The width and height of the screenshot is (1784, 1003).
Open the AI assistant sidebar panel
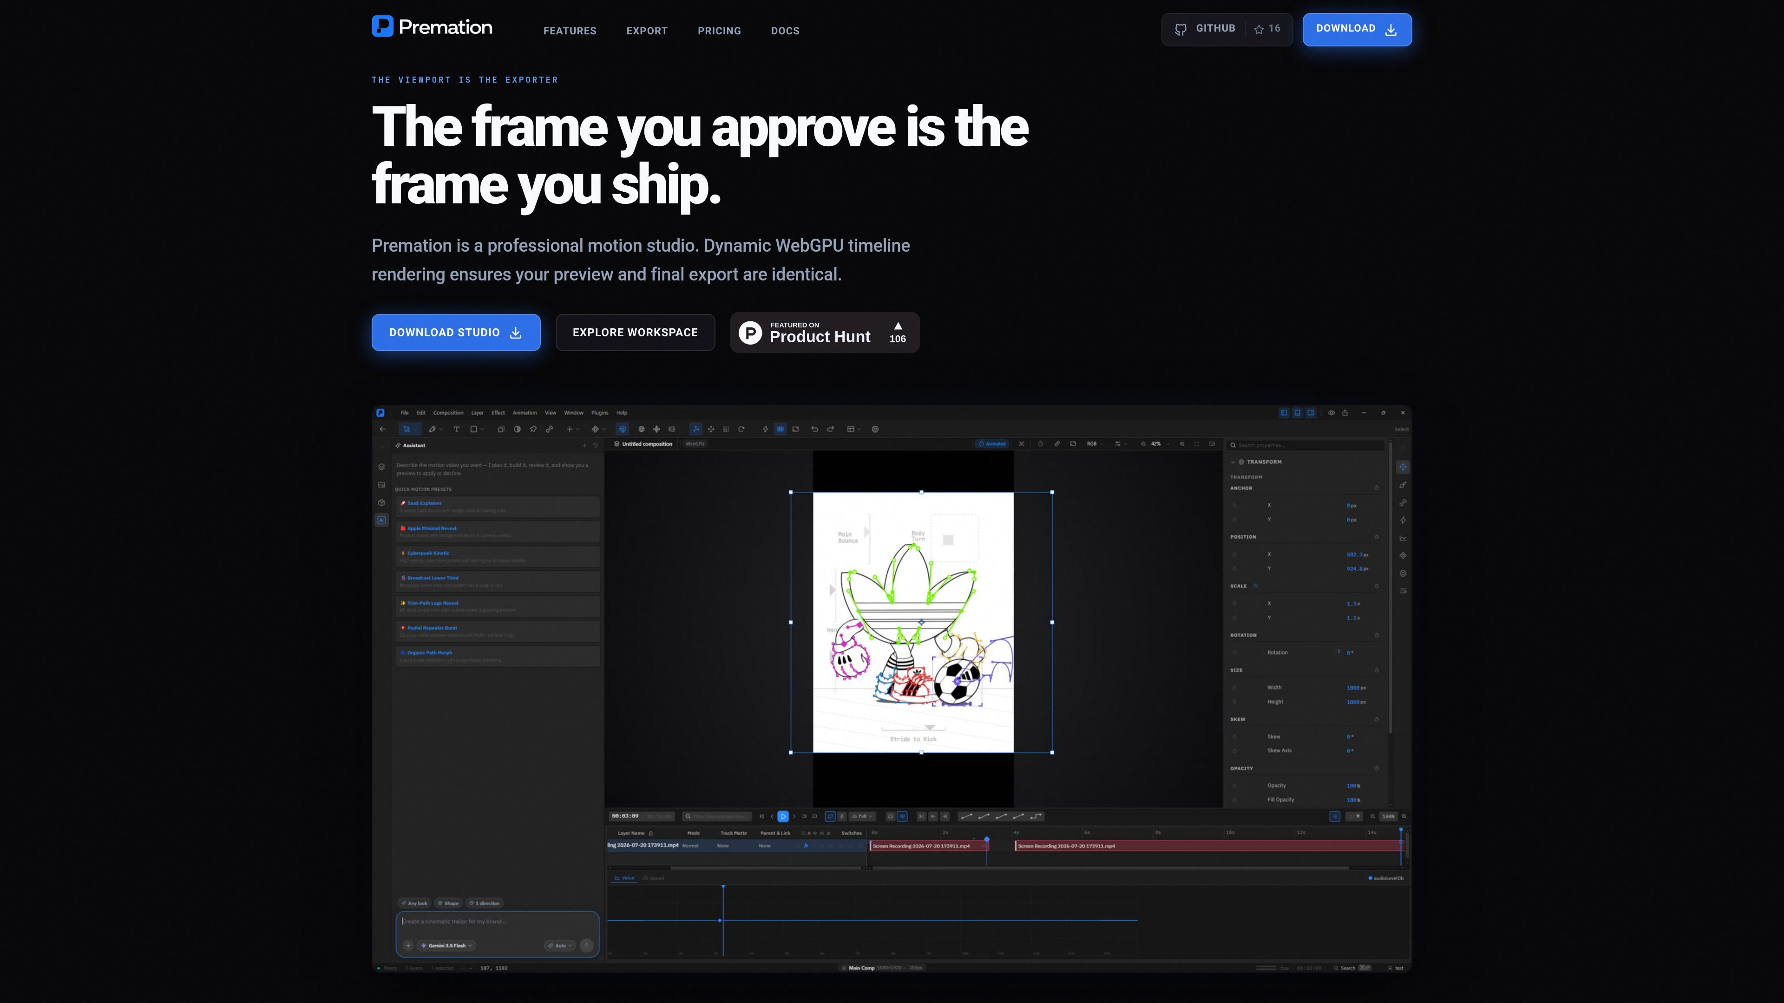pos(381,520)
